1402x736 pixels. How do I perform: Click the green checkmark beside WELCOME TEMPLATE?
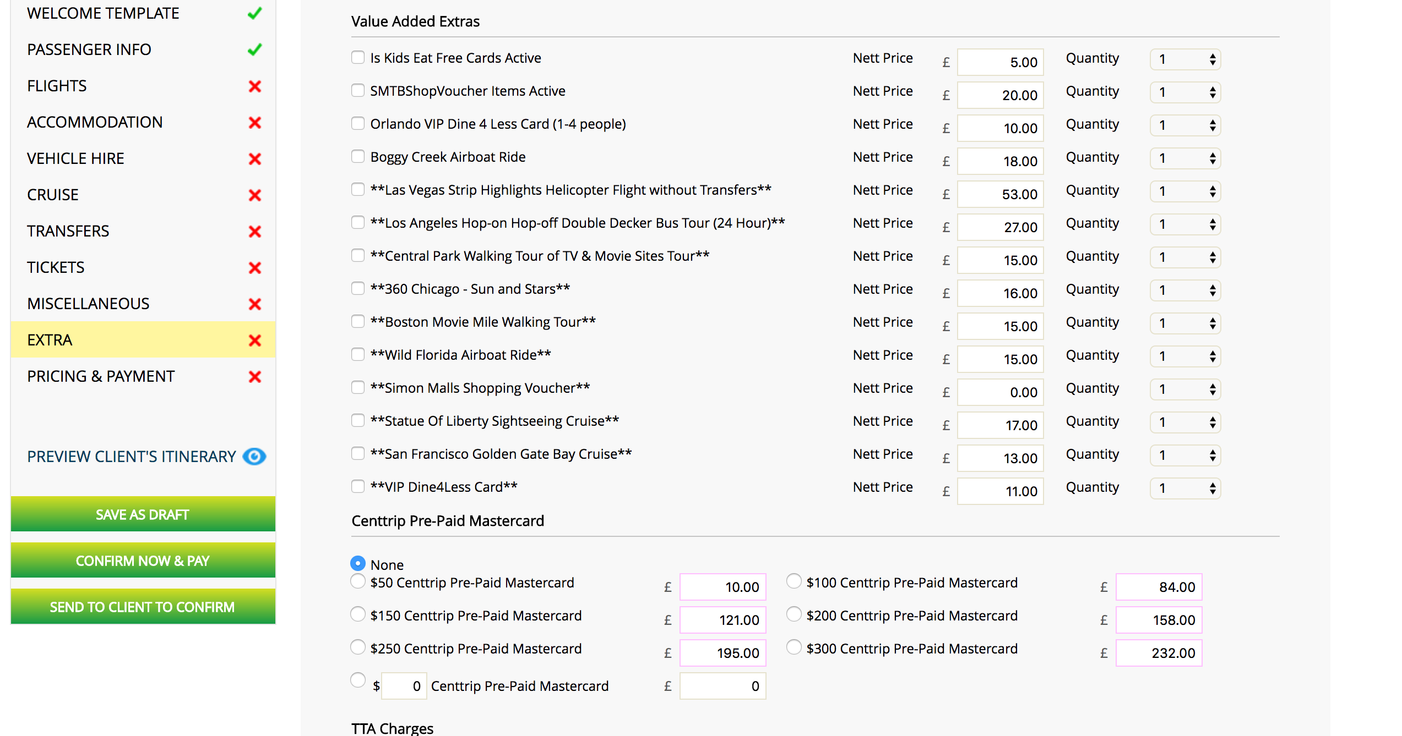254,13
